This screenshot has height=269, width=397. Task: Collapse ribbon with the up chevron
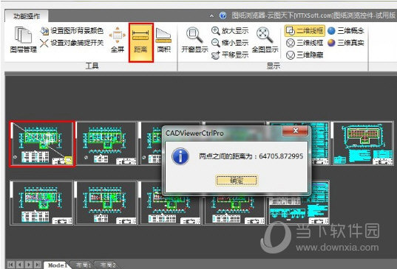[x=211, y=16]
